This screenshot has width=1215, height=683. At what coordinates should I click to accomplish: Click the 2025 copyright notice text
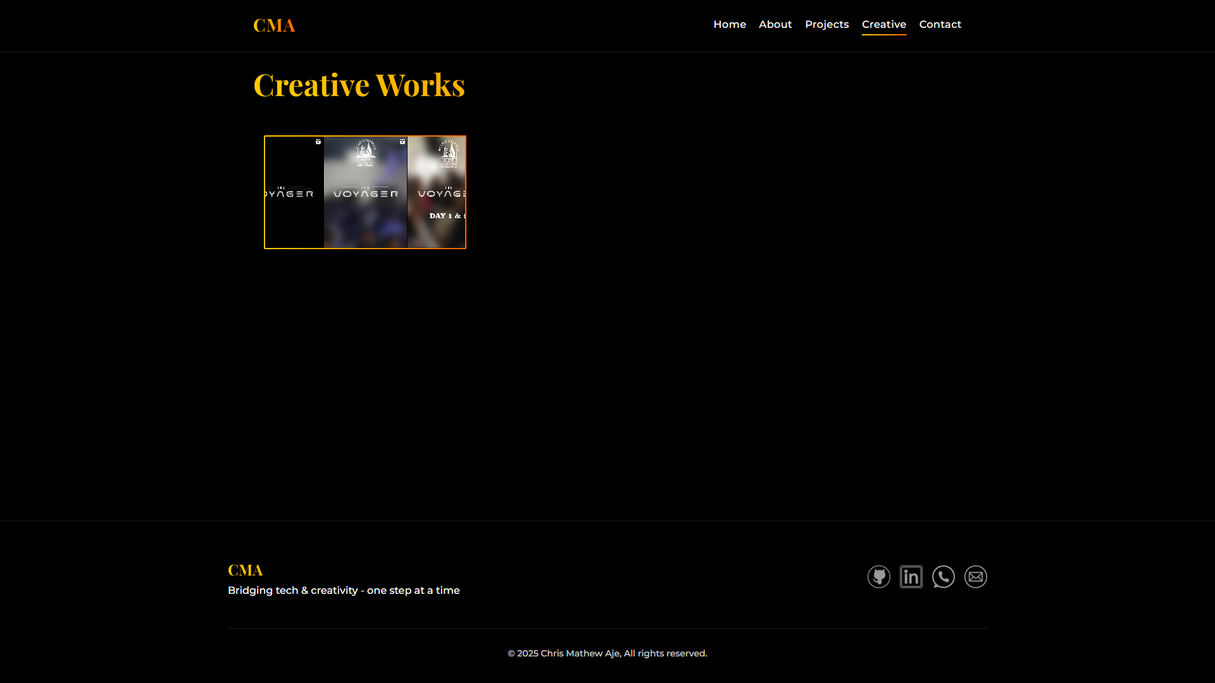pos(607,653)
